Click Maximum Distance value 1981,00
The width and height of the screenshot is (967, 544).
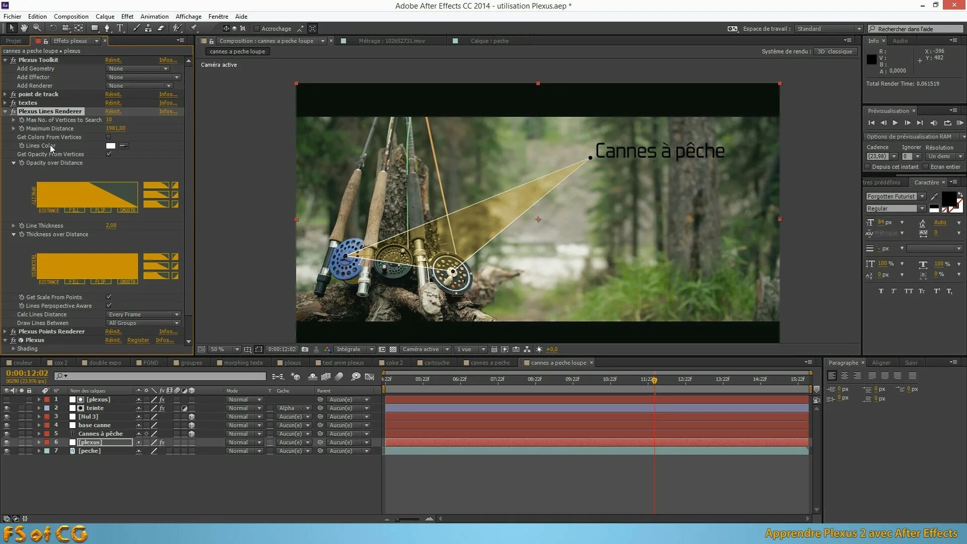pyautogui.click(x=115, y=128)
